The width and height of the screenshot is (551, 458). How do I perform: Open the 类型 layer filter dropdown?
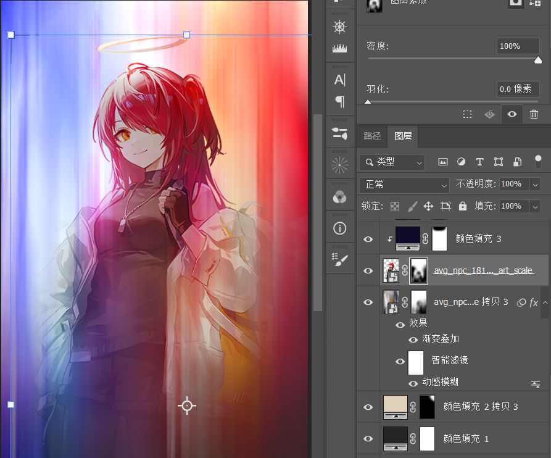pos(392,162)
